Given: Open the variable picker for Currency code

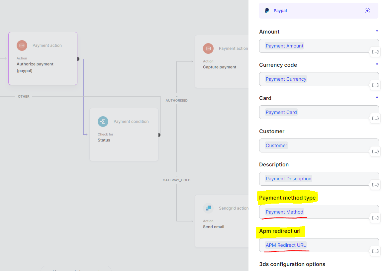Looking at the screenshot, I should tap(375, 85).
